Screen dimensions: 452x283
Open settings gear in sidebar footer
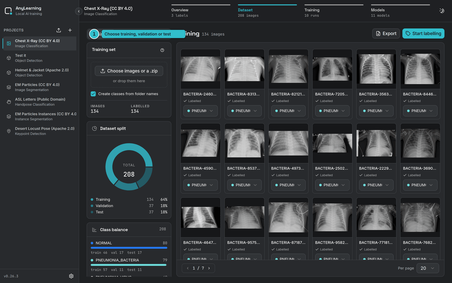click(x=71, y=276)
